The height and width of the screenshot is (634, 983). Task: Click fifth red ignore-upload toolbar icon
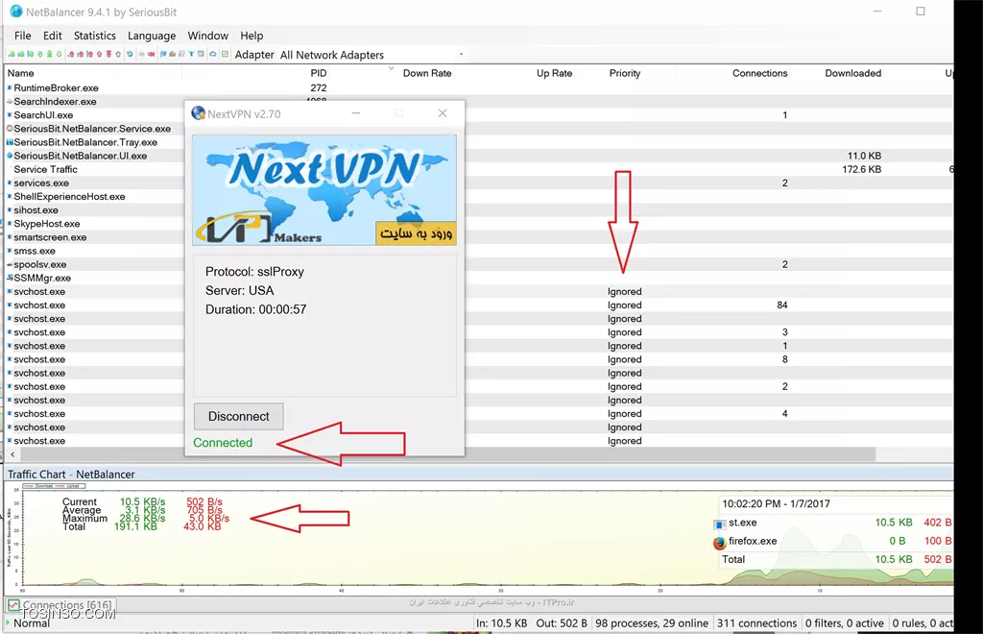108,54
